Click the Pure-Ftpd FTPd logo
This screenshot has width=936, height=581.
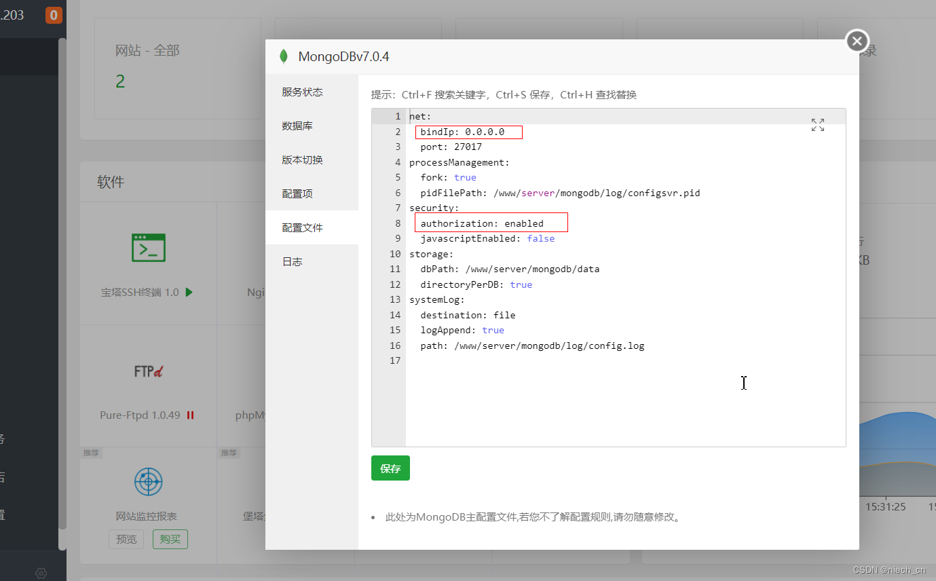pos(148,371)
